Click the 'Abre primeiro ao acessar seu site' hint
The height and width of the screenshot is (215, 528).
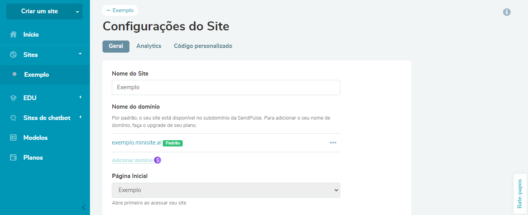point(149,203)
